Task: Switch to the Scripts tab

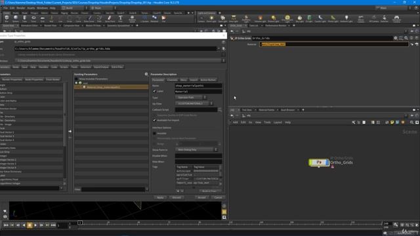Action: click(x=64, y=67)
